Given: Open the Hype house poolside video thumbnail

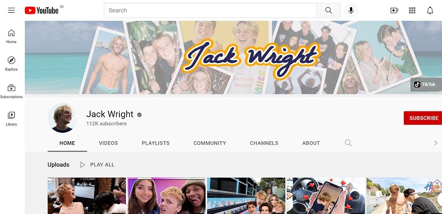Looking at the screenshot, I should pos(404,196).
